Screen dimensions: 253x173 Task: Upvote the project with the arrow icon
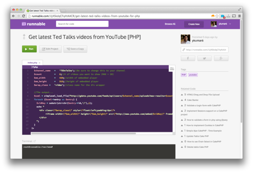pyautogui.click(x=24, y=35)
